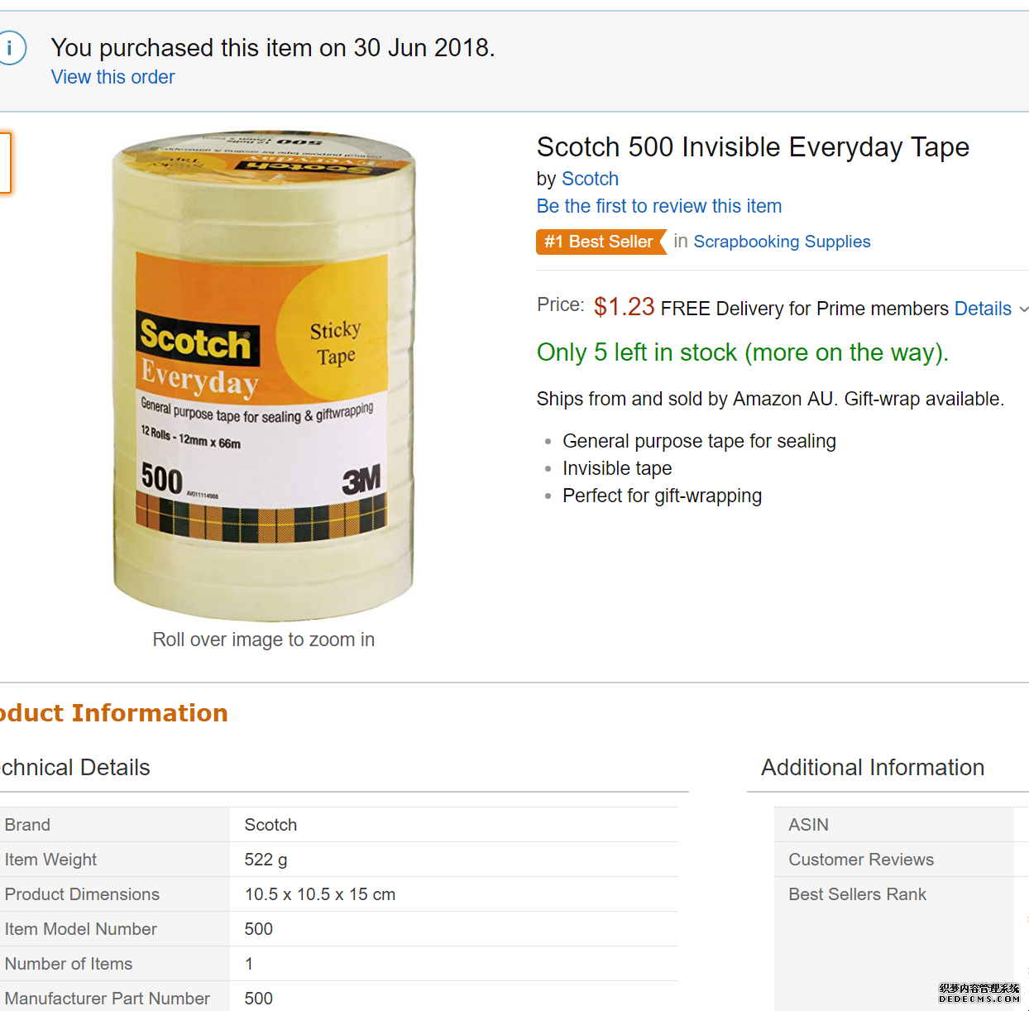The image size is (1029, 1011).
Task: Select the highlighted orange thumbnail at left
Action: [x=5, y=163]
